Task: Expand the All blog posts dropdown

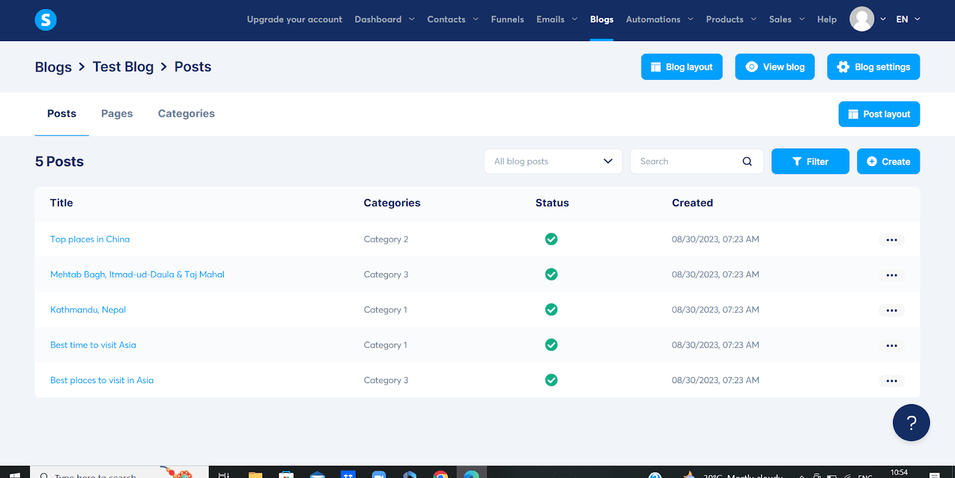Action: pos(553,162)
